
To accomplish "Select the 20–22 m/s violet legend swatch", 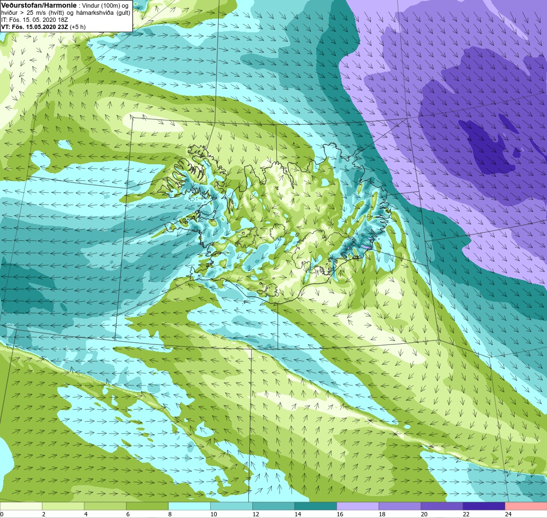I will tap(441, 506).
